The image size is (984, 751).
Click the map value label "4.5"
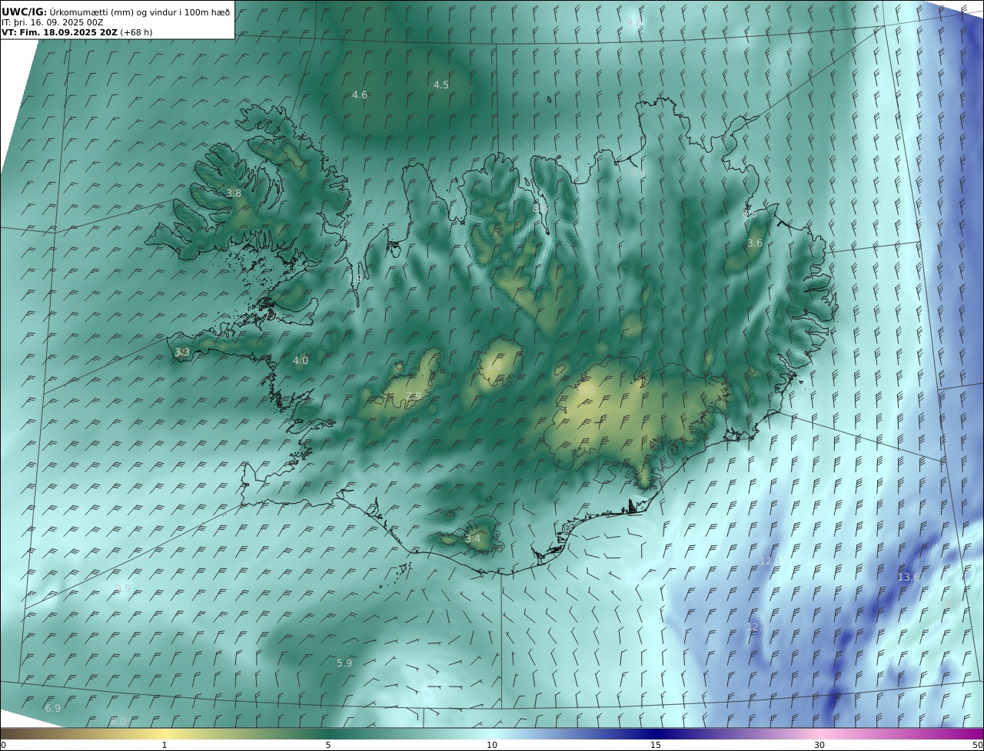point(441,85)
